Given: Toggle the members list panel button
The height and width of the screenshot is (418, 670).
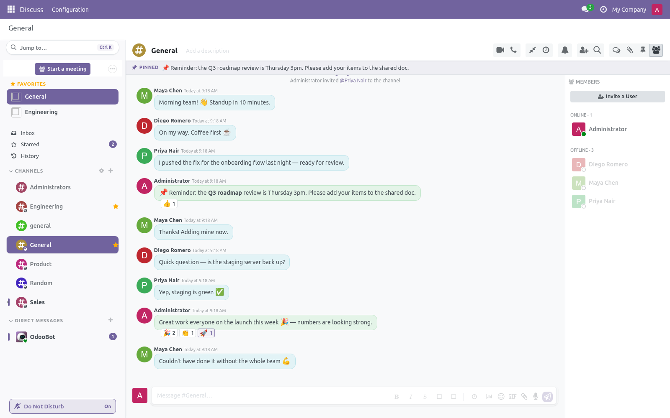Looking at the screenshot, I should [x=656, y=50].
